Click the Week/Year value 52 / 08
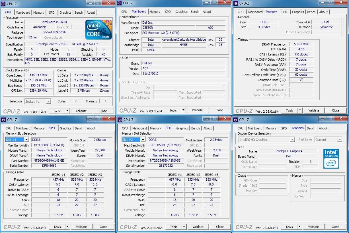349x233 pixels. (x=216, y=150)
